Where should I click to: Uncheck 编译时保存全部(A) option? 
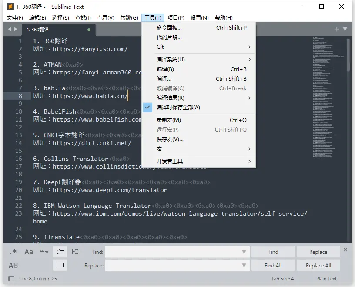pyautogui.click(x=198, y=108)
